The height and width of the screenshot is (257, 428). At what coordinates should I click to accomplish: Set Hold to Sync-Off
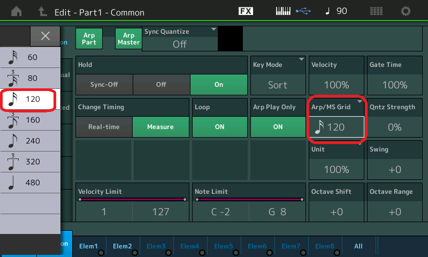104,85
